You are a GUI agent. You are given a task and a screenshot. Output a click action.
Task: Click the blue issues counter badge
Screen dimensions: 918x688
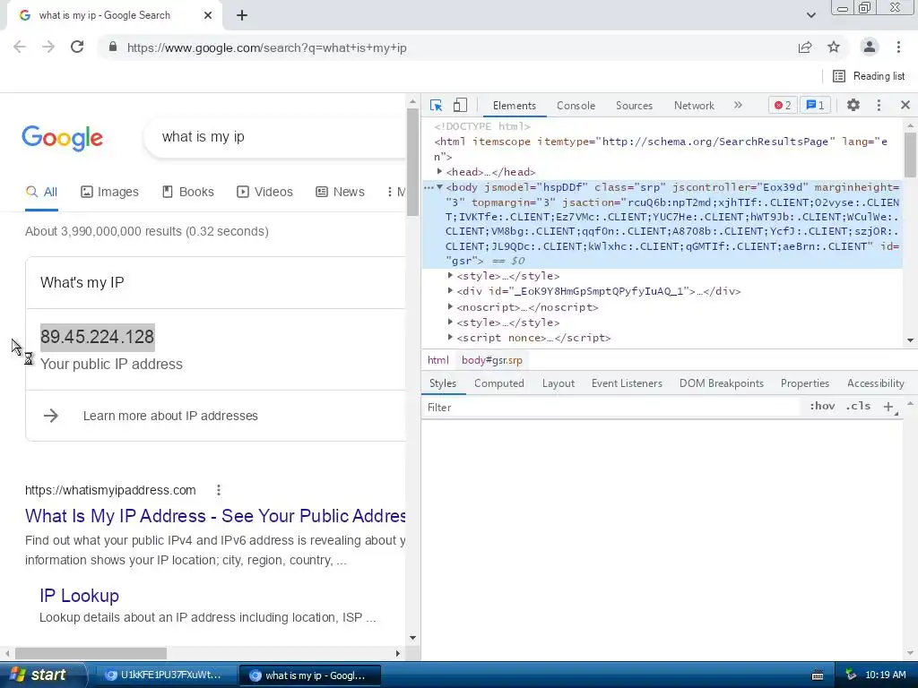tap(815, 106)
